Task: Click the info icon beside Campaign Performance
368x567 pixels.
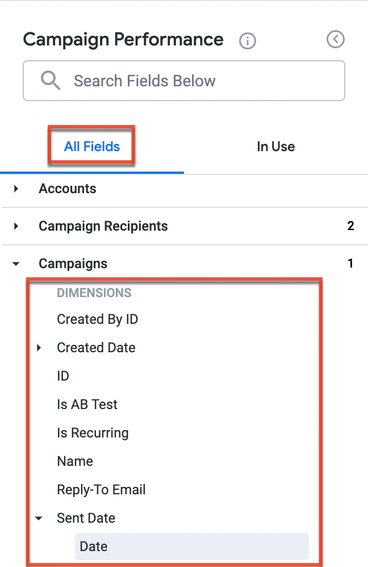Action: pos(248,41)
